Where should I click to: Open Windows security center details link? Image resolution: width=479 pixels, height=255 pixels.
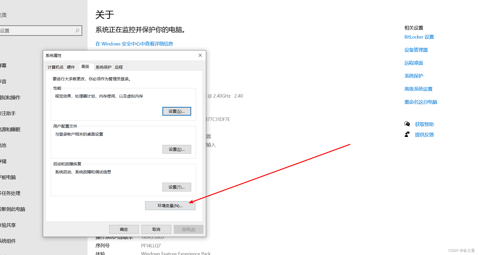(134, 44)
